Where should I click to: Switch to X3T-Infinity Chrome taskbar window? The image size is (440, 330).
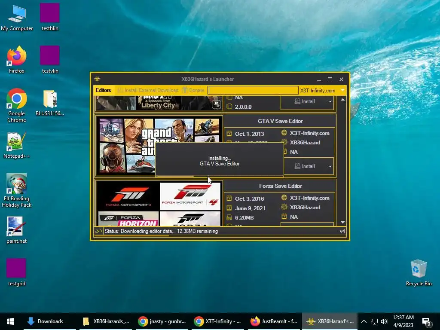click(218, 321)
